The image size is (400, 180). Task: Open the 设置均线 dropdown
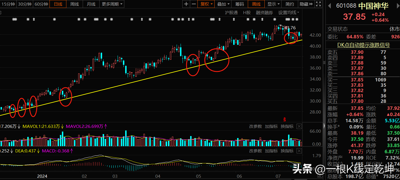pyautogui.click(x=289, y=12)
